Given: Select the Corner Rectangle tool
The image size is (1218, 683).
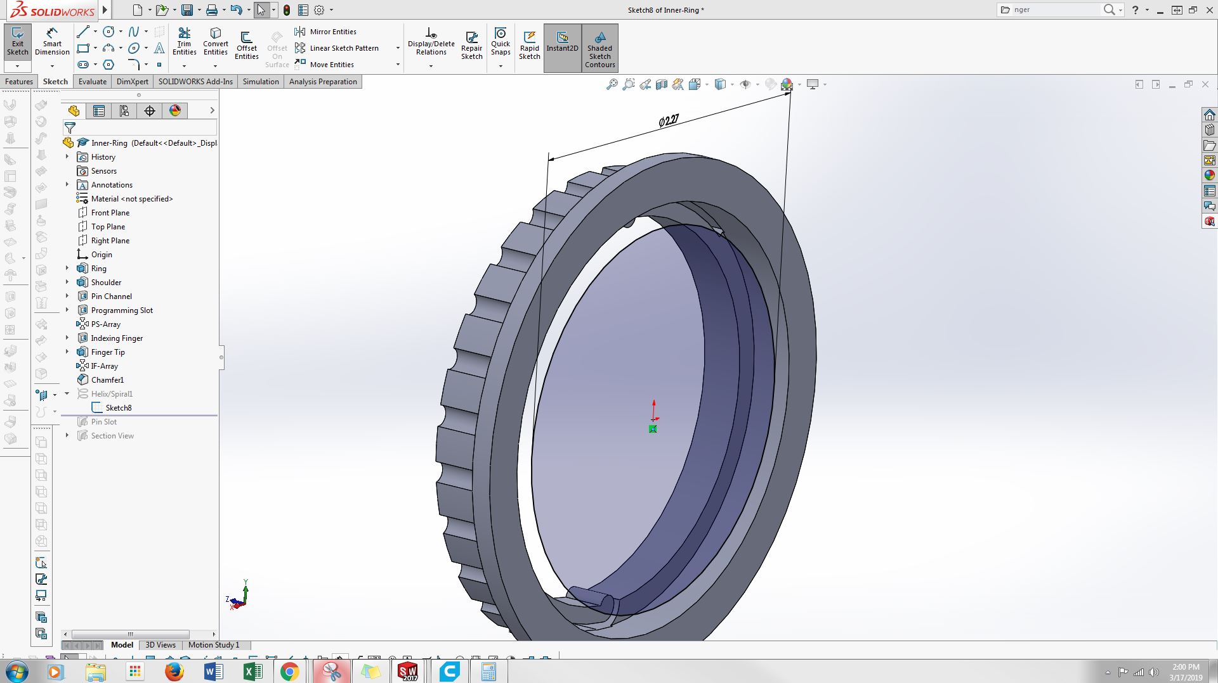Looking at the screenshot, I should click(82, 48).
